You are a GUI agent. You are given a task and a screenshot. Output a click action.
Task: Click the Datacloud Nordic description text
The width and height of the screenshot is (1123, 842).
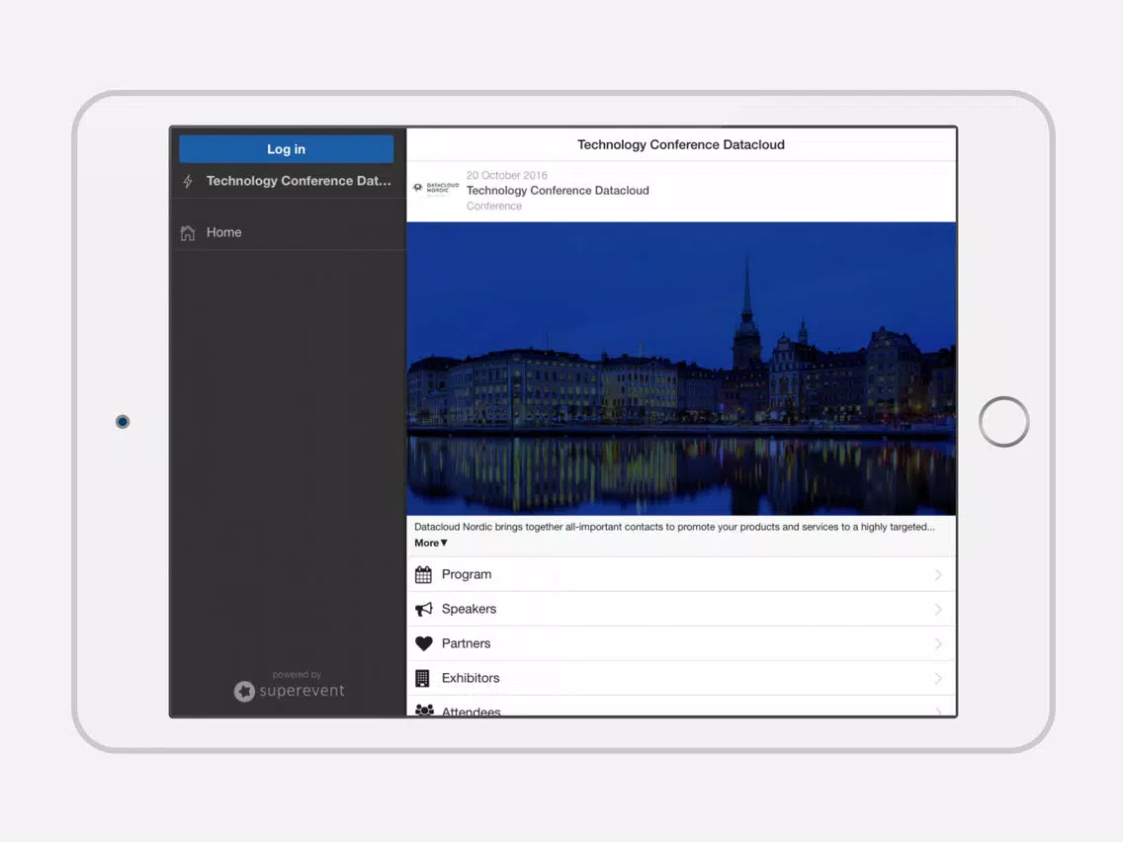674,527
